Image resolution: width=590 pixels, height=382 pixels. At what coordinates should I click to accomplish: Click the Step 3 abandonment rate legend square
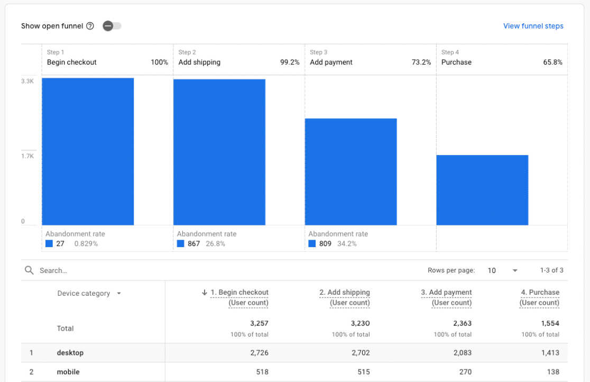pos(311,243)
